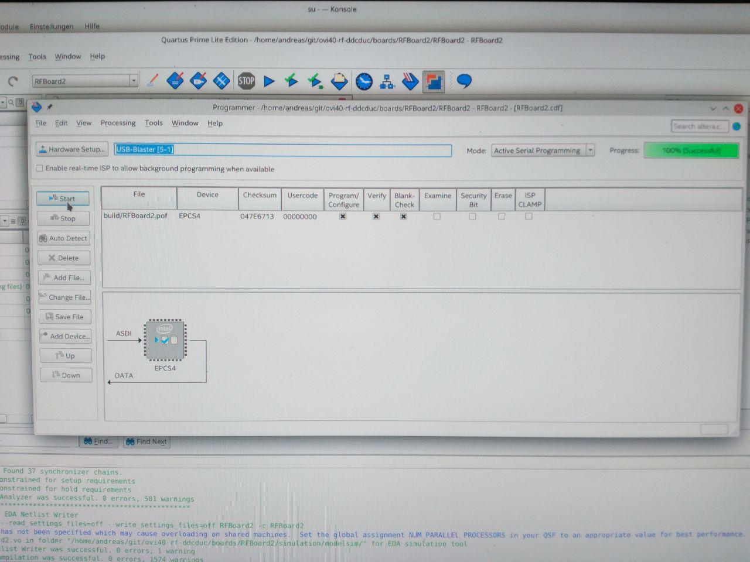Image resolution: width=750 pixels, height=562 pixels.
Task: Open Window menu in Programmer window
Action: point(185,123)
